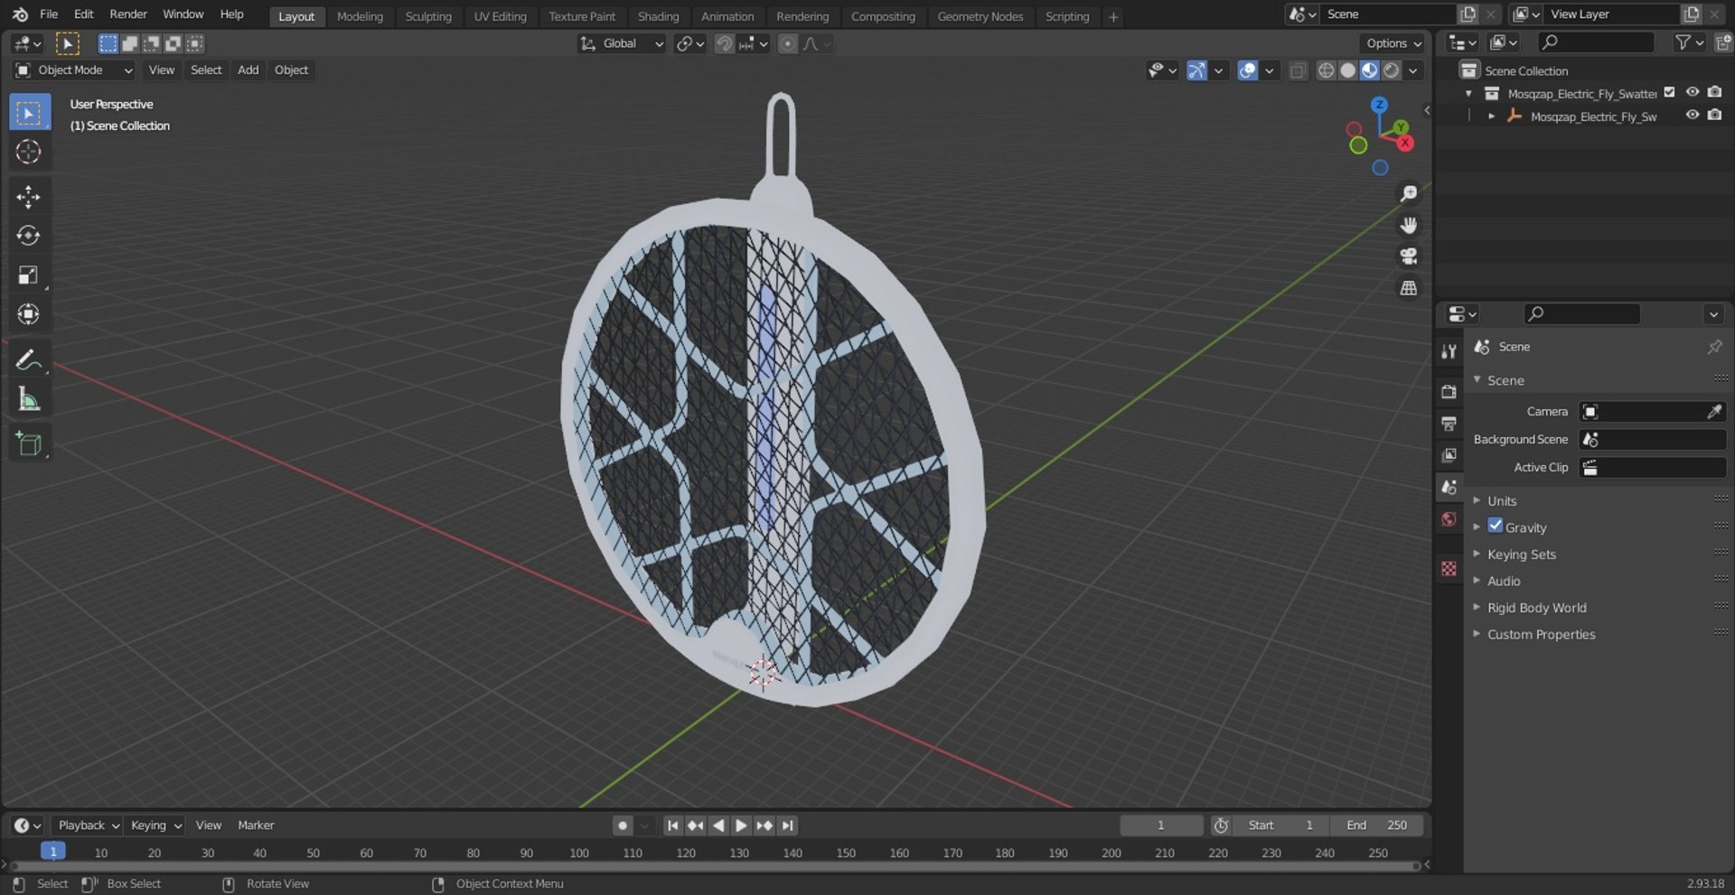Viewport: 1735px width, 895px height.
Task: Click the Zoom view magnifier icon
Action: (x=1408, y=193)
